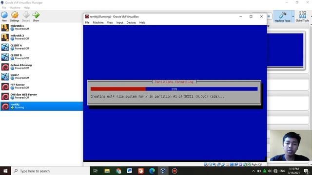Click the VirtualBox taskbar icon

163,171
